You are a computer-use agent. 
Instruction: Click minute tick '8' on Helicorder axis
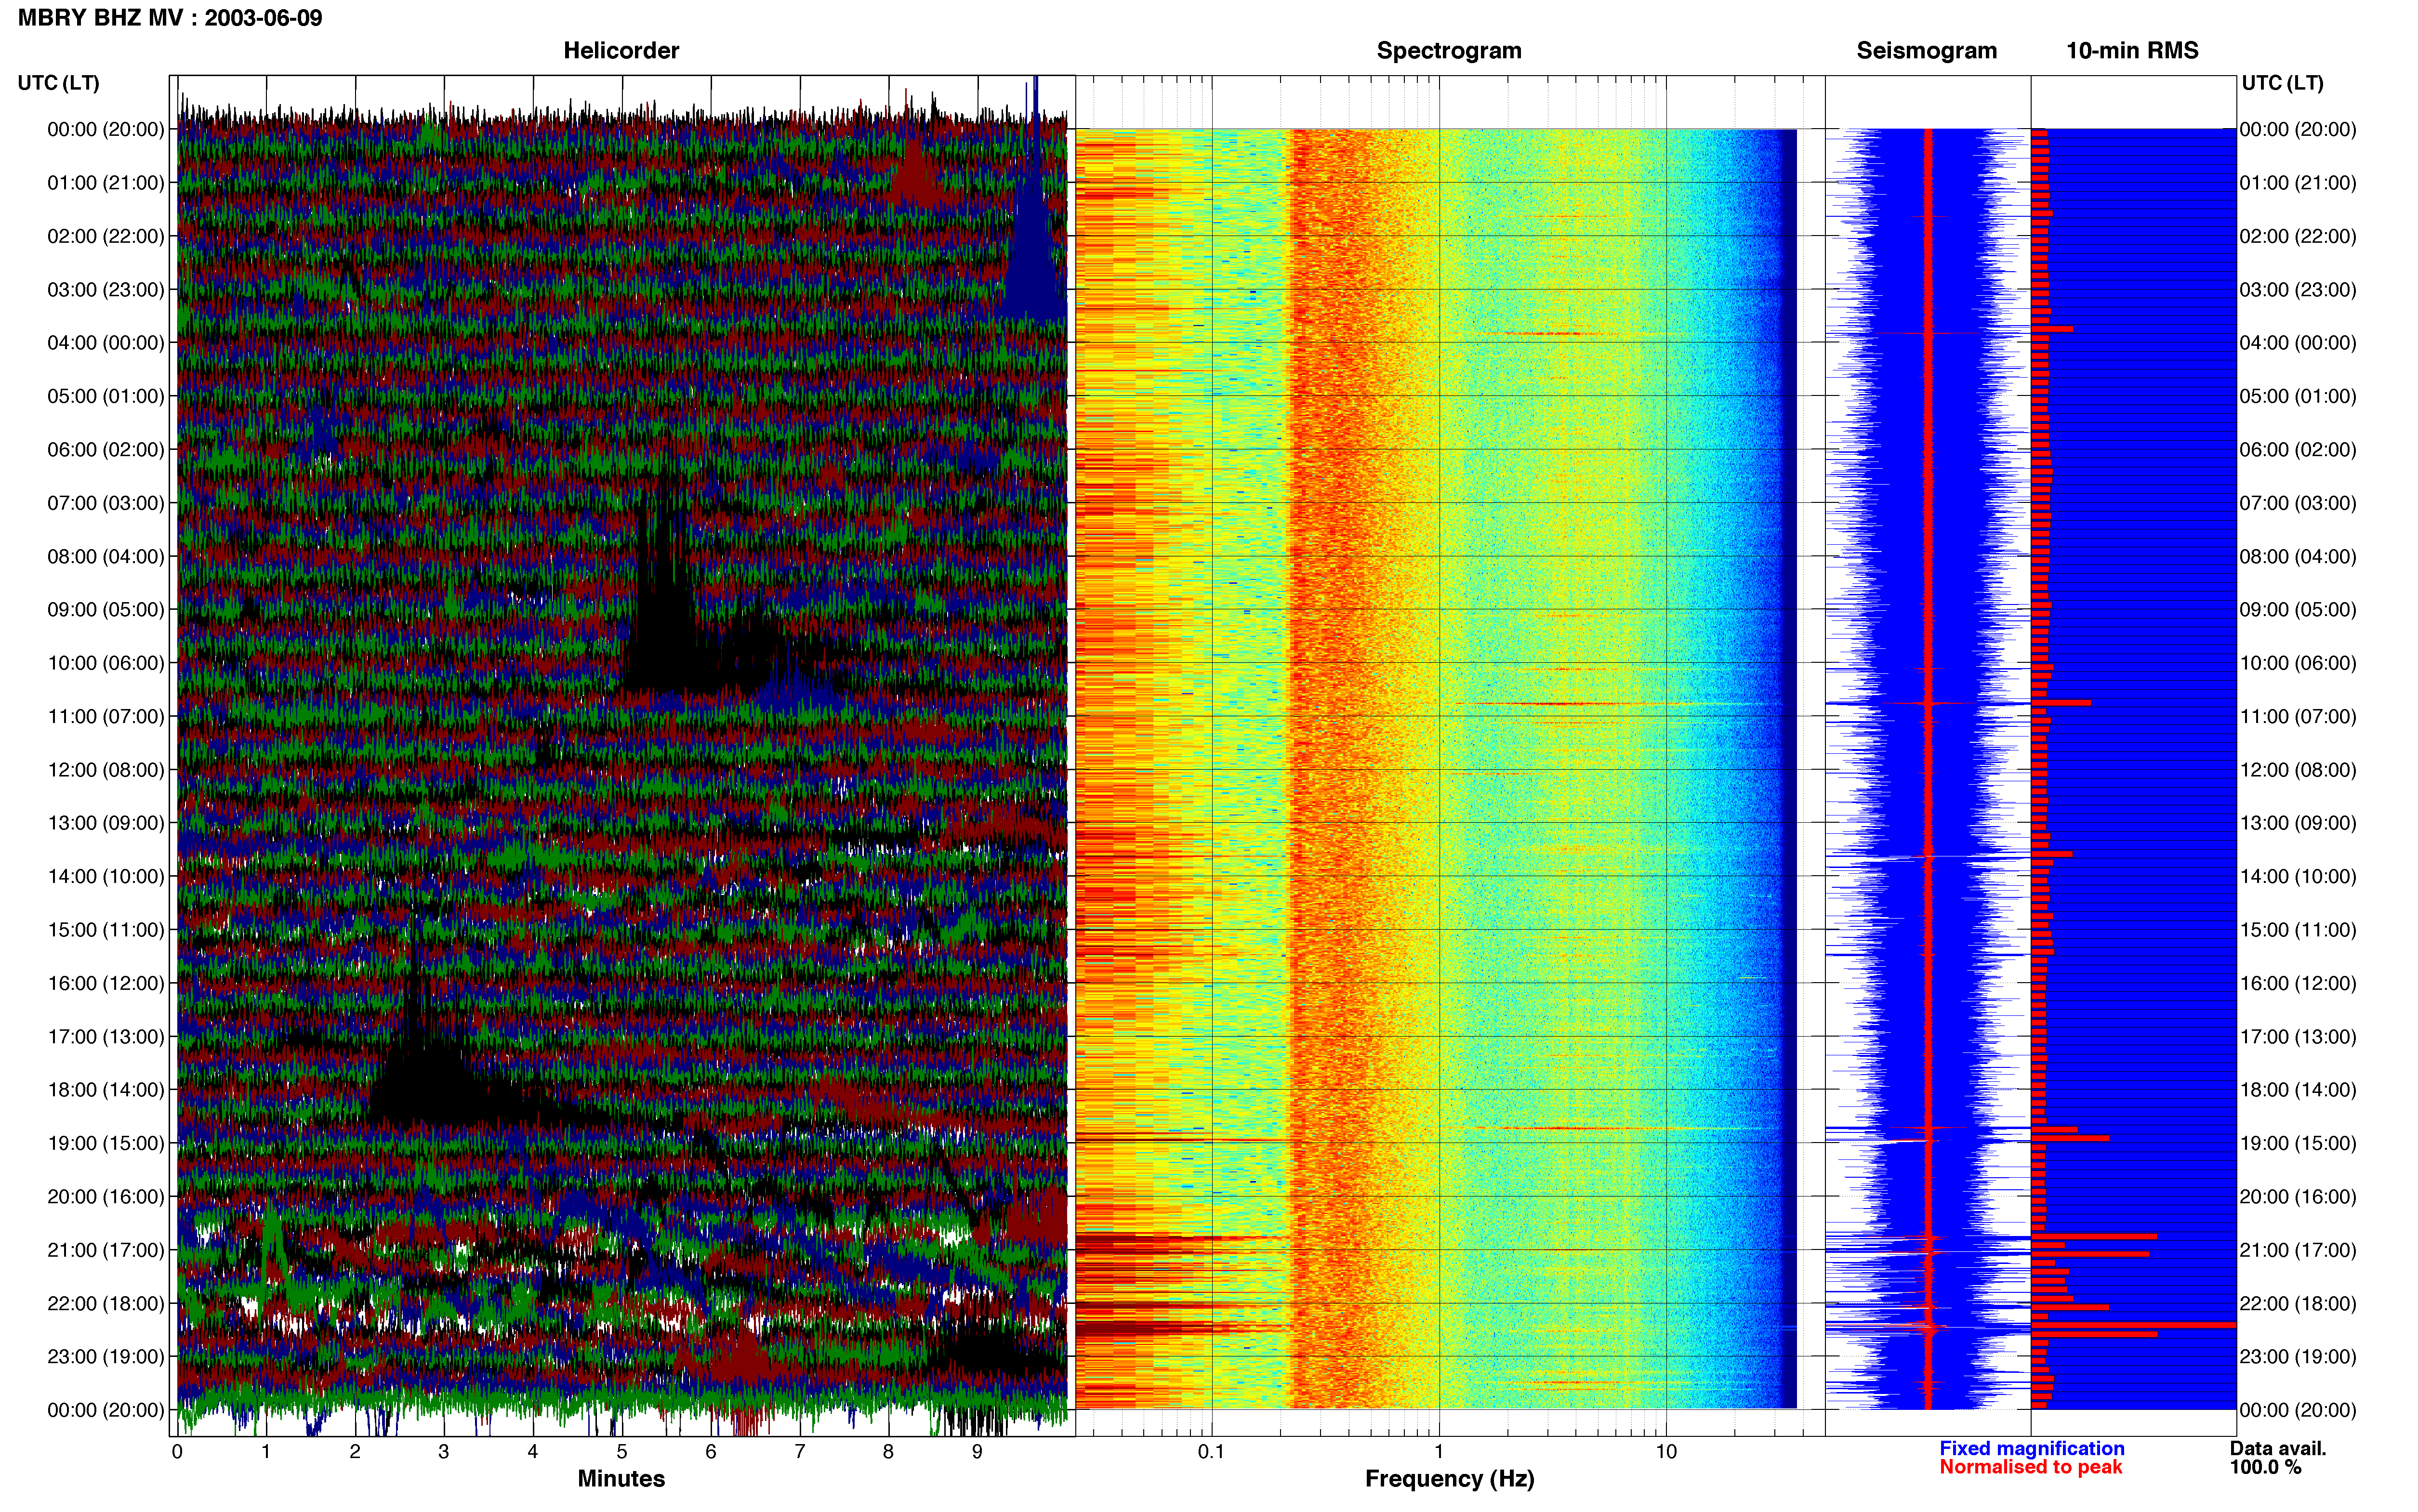point(888,1452)
